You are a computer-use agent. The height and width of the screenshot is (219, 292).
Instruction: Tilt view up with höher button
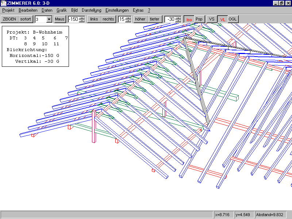[140, 19]
